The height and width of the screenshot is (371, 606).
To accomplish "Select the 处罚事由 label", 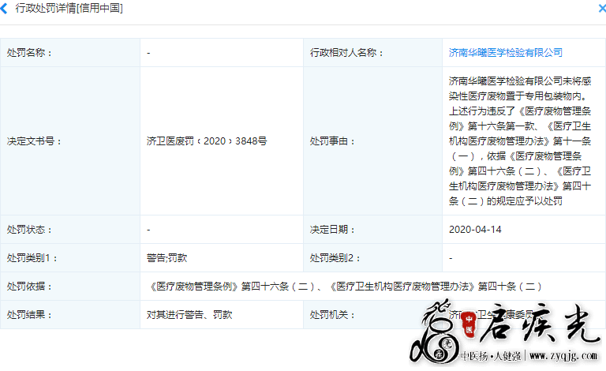I will 332,141.
